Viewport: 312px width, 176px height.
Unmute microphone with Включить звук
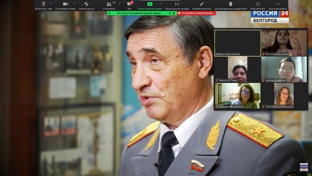point(43,4)
